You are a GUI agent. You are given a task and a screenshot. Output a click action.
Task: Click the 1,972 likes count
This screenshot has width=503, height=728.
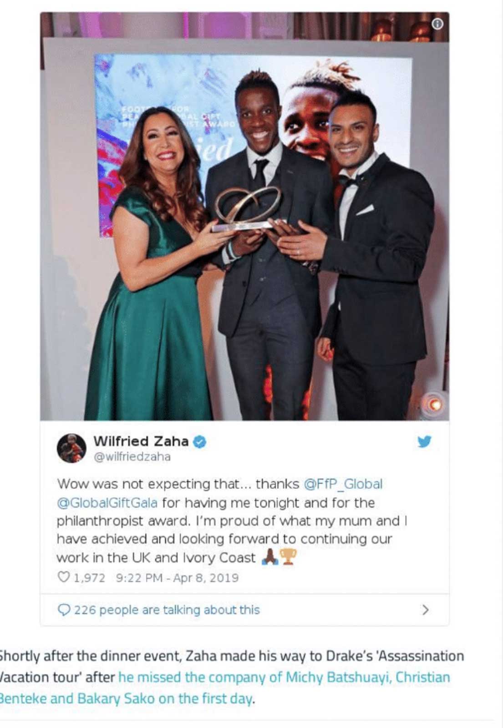(89, 578)
